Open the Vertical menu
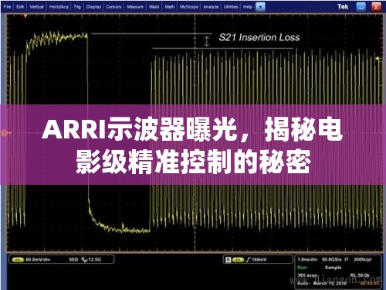386x290 pixels. click(36, 7)
